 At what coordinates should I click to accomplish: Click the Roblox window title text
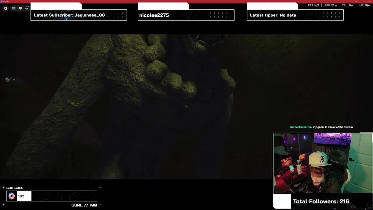pyautogui.click(x=6, y=1)
